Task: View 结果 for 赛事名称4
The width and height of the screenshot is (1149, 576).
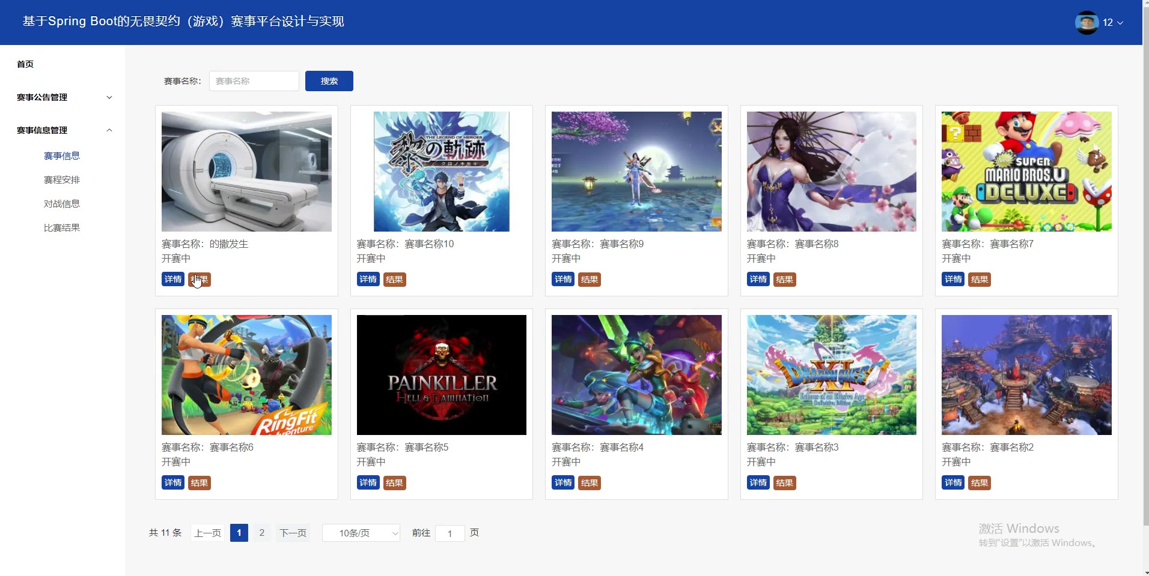Action: coord(590,483)
